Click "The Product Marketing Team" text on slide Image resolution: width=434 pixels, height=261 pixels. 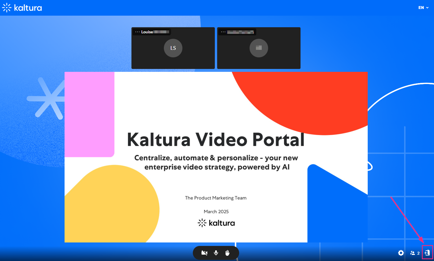[x=216, y=198]
